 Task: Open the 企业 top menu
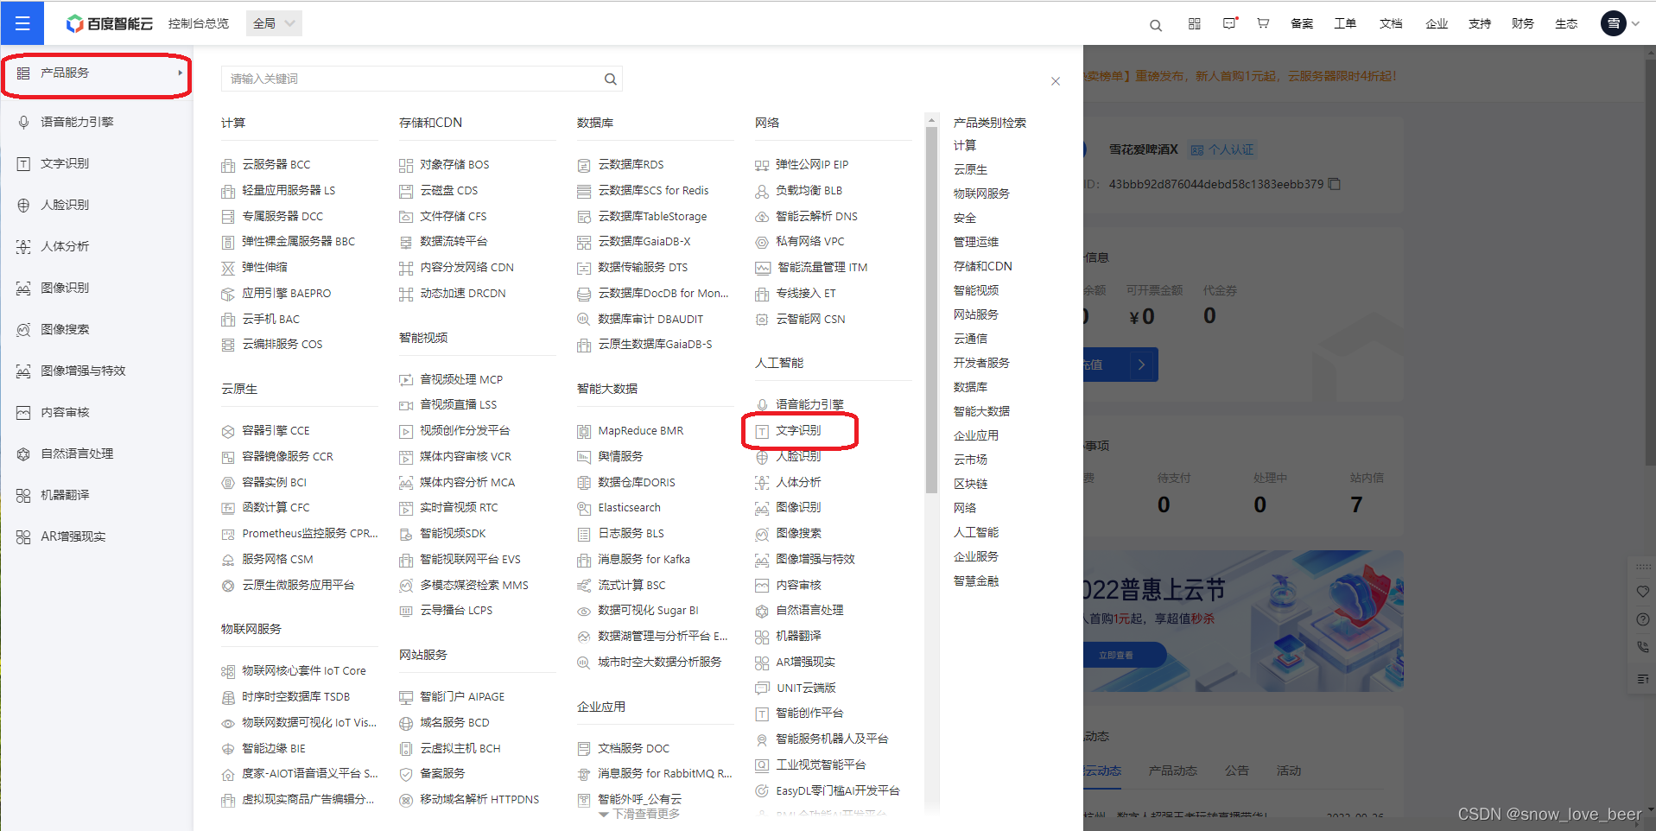1437,23
